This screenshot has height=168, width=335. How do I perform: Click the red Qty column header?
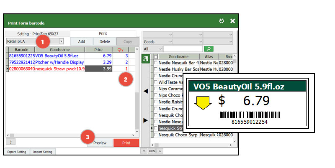pyautogui.click(x=120, y=50)
